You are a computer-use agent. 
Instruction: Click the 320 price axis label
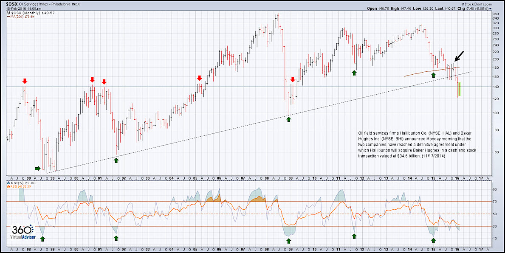coord(496,23)
